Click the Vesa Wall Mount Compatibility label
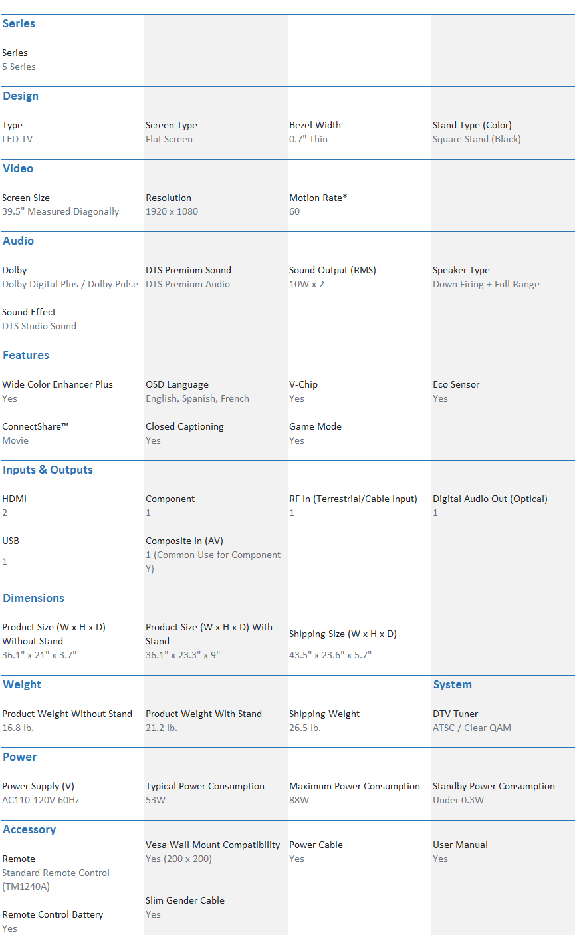 click(213, 845)
